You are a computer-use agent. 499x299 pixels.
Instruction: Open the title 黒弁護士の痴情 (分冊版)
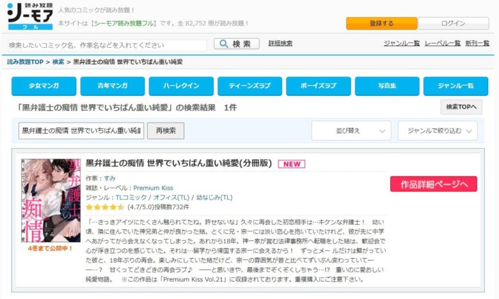point(178,164)
